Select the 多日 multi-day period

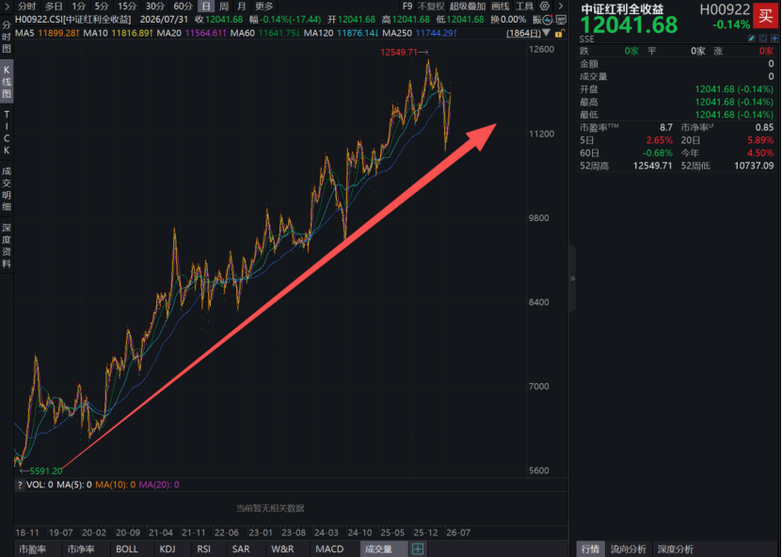(x=54, y=6)
